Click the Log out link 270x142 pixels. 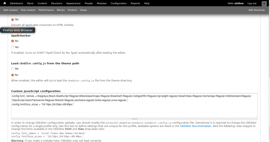click(x=252, y=4)
